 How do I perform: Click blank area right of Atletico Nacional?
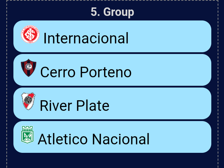click(180, 137)
